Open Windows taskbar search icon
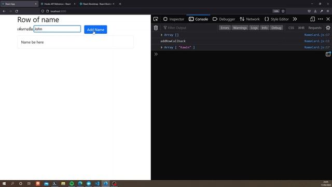 [x=12, y=183]
